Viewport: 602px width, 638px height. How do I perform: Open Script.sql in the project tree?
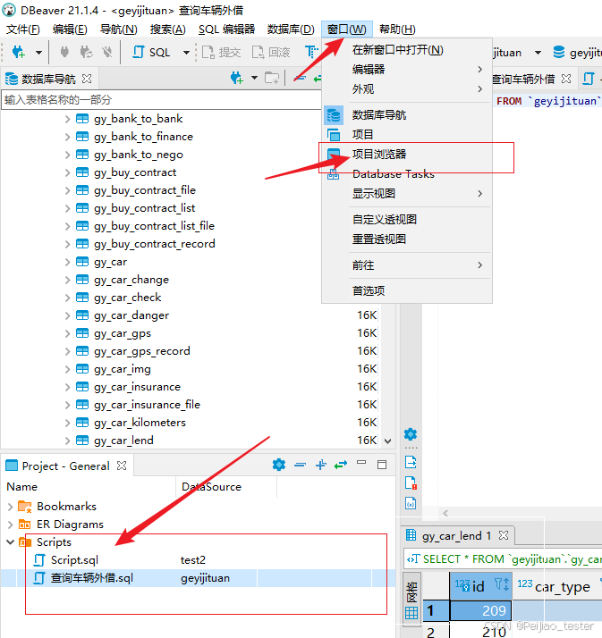pyautogui.click(x=74, y=560)
